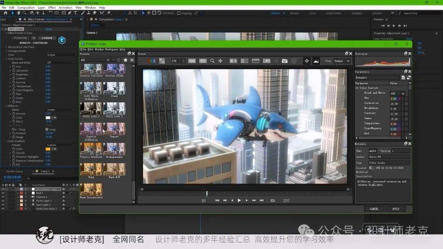This screenshot has width=443, height=249.
Task: Click the FX EDITOR button in Effect Controls
Action: click(x=21, y=38)
